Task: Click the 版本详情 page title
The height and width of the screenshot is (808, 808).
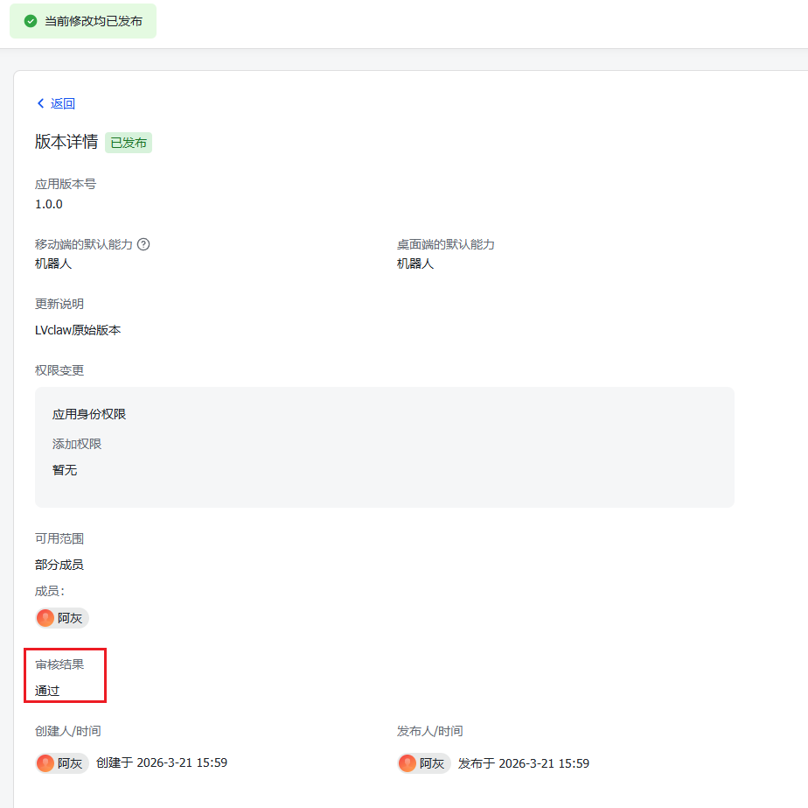Action: [x=66, y=142]
